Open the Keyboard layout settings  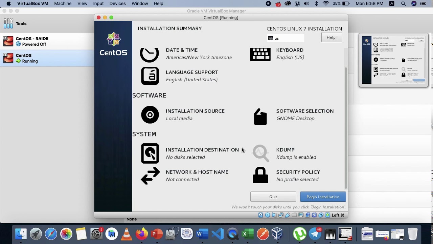277,54
